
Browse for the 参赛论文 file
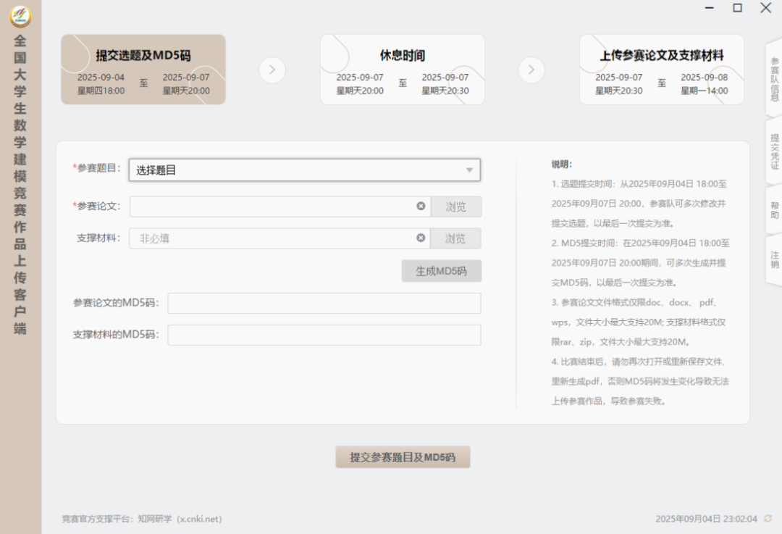tap(456, 206)
